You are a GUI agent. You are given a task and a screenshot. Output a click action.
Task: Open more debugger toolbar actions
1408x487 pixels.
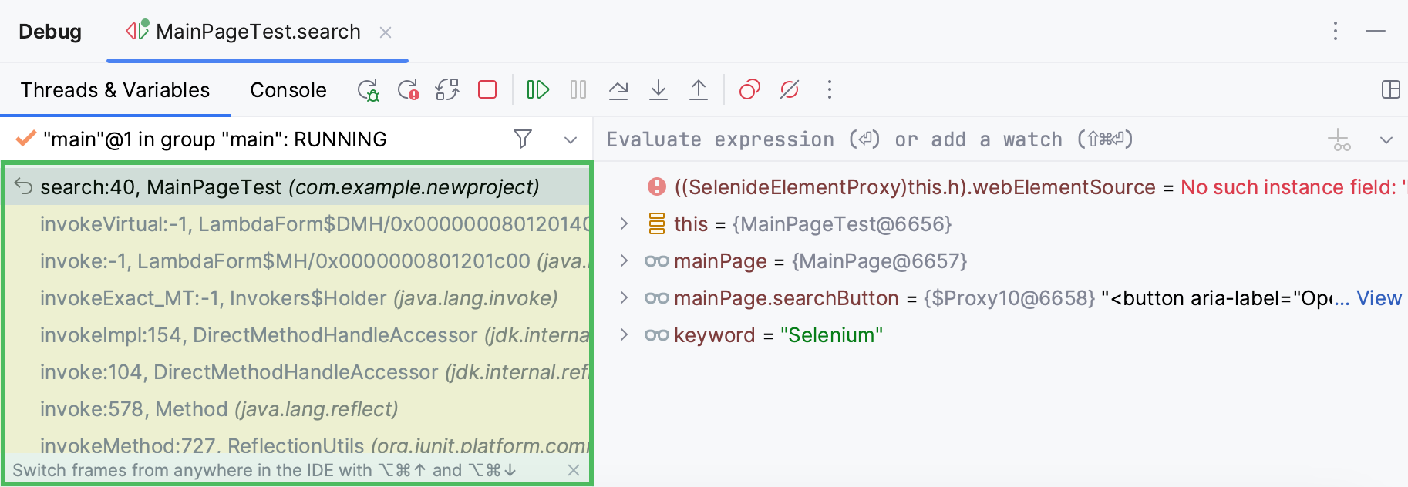pyautogui.click(x=830, y=90)
